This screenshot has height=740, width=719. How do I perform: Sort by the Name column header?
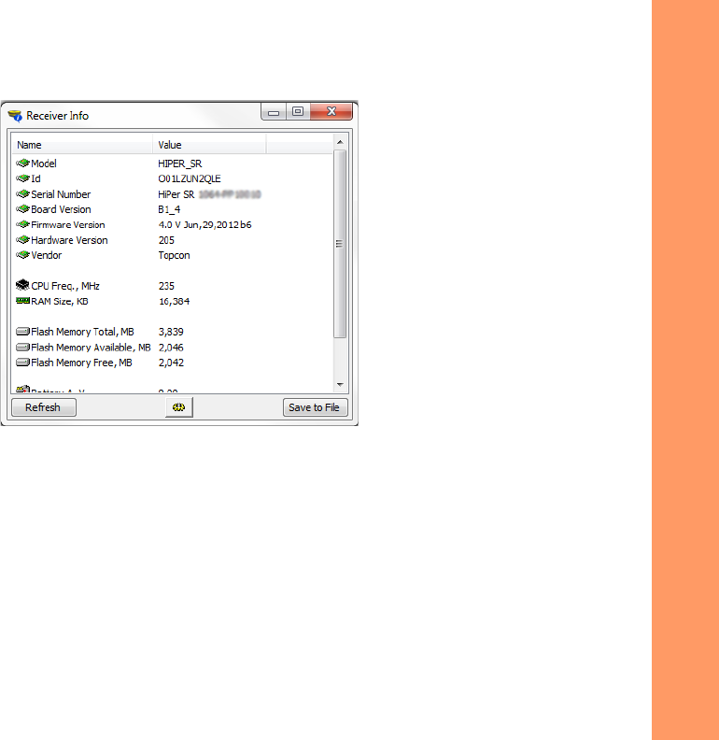(x=82, y=145)
